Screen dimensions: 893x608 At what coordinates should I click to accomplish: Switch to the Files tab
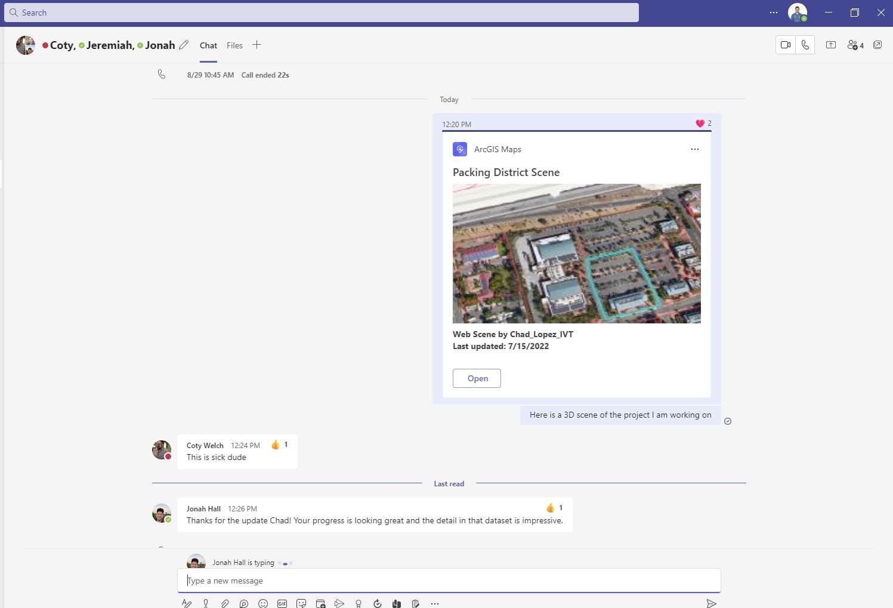point(234,45)
